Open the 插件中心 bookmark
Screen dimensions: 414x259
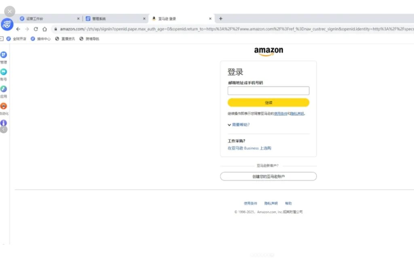tap(40, 39)
